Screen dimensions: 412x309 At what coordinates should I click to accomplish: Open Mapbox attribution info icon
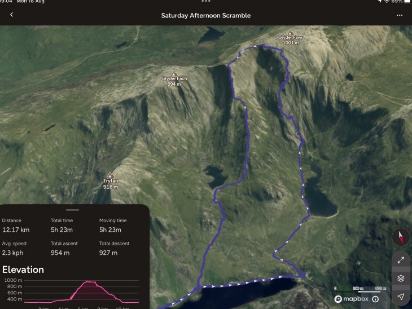pyautogui.click(x=375, y=299)
